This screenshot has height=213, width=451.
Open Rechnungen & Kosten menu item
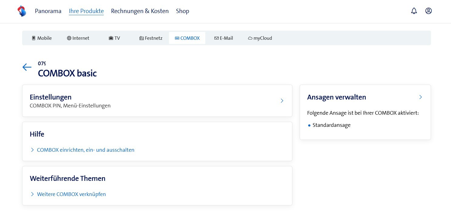click(140, 11)
